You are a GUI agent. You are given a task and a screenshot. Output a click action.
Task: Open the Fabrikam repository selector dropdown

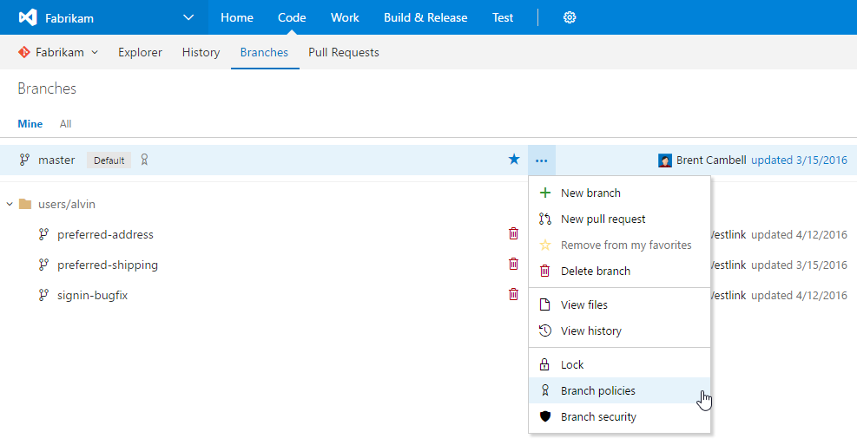59,52
